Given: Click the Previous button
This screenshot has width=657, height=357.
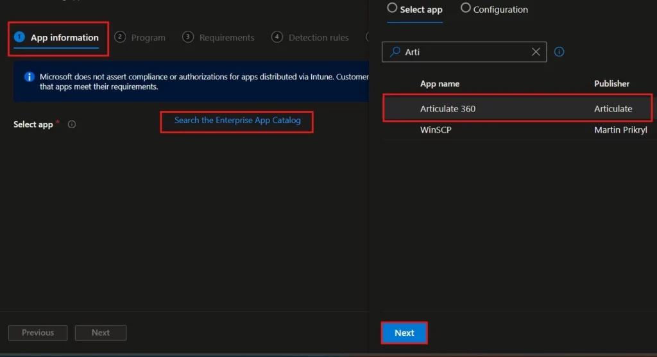Looking at the screenshot, I should tap(38, 333).
